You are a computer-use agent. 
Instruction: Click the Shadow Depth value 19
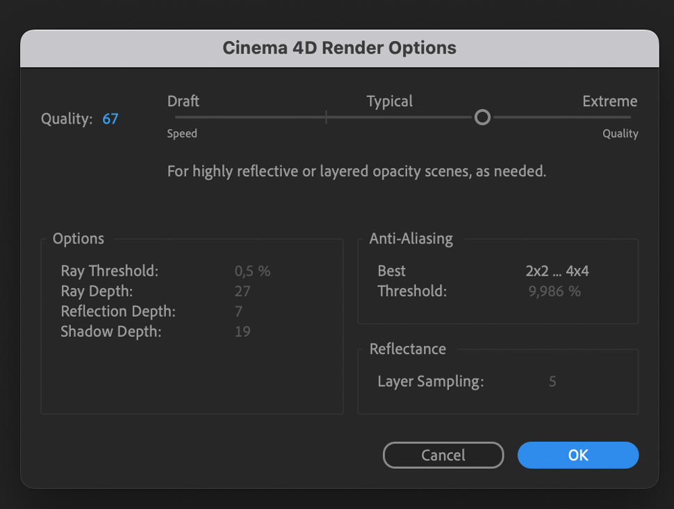pos(243,332)
